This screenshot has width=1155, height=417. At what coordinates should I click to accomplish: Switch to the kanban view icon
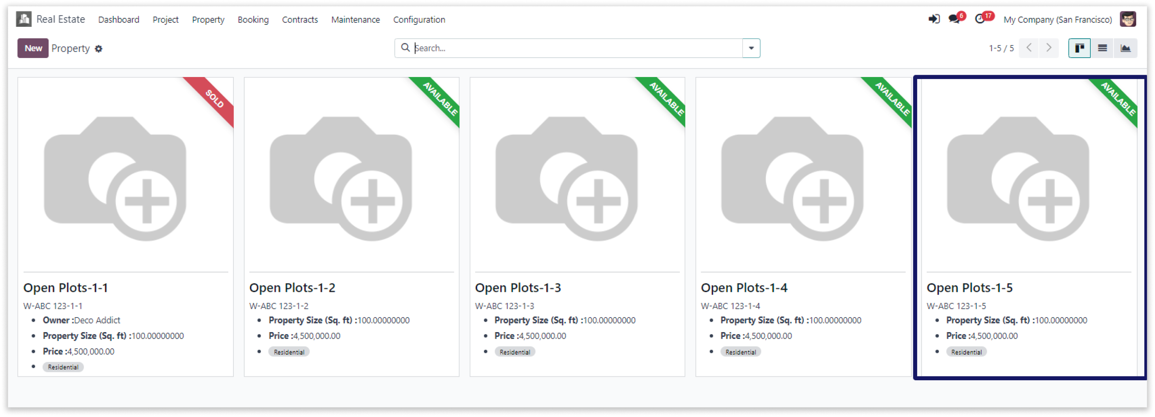[x=1079, y=48]
